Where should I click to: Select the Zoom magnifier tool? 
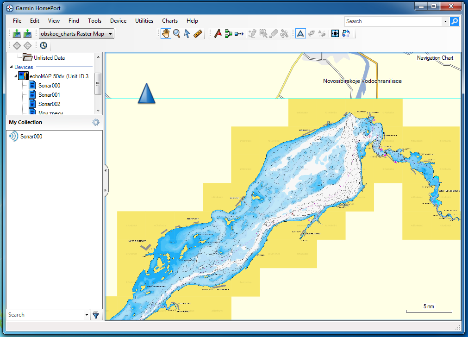(x=177, y=33)
